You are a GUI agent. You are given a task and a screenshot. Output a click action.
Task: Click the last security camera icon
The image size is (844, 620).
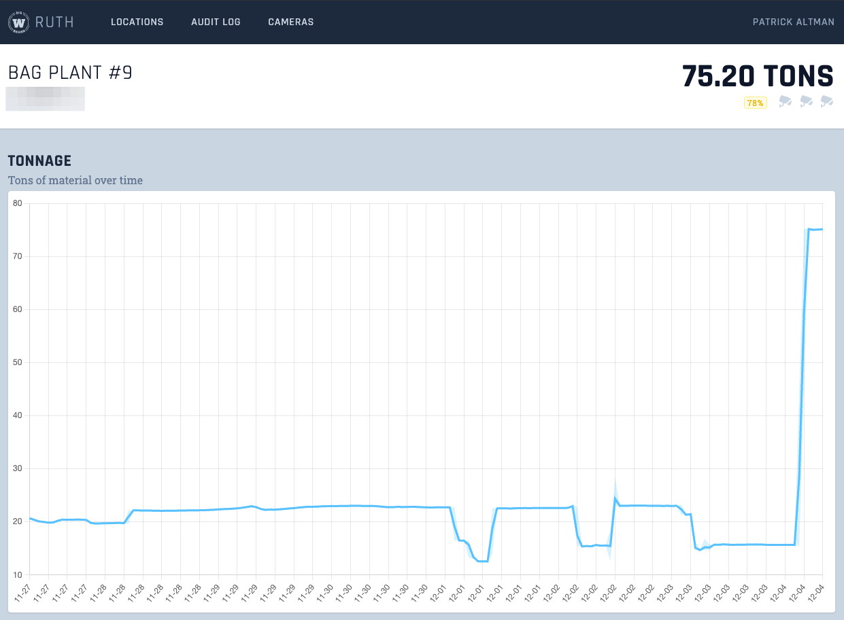826,102
